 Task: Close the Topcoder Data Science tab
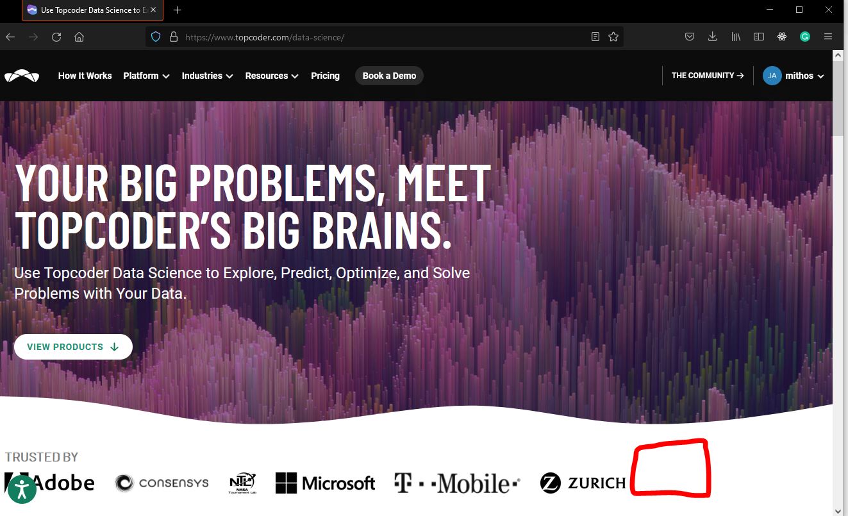(x=153, y=10)
